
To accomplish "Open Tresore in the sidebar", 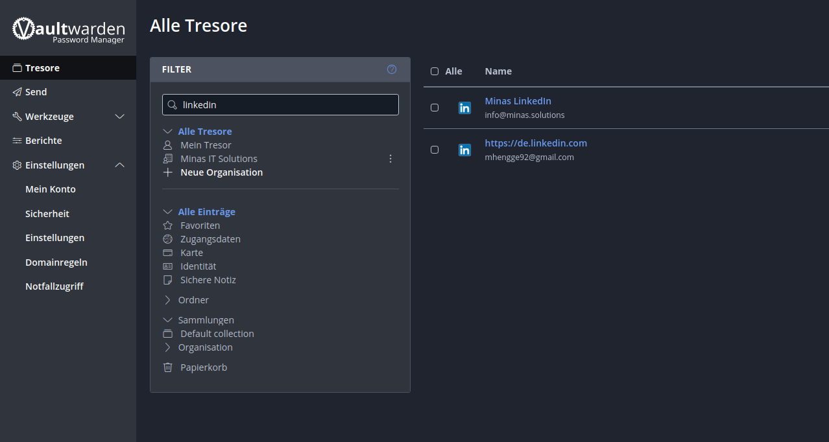I will (68, 68).
